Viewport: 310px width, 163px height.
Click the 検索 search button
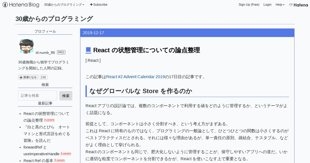click(x=66, y=96)
